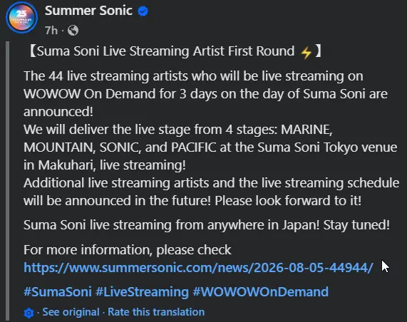Click the lightning bolt emoji in title
The height and width of the screenshot is (322, 407).
pos(306,52)
